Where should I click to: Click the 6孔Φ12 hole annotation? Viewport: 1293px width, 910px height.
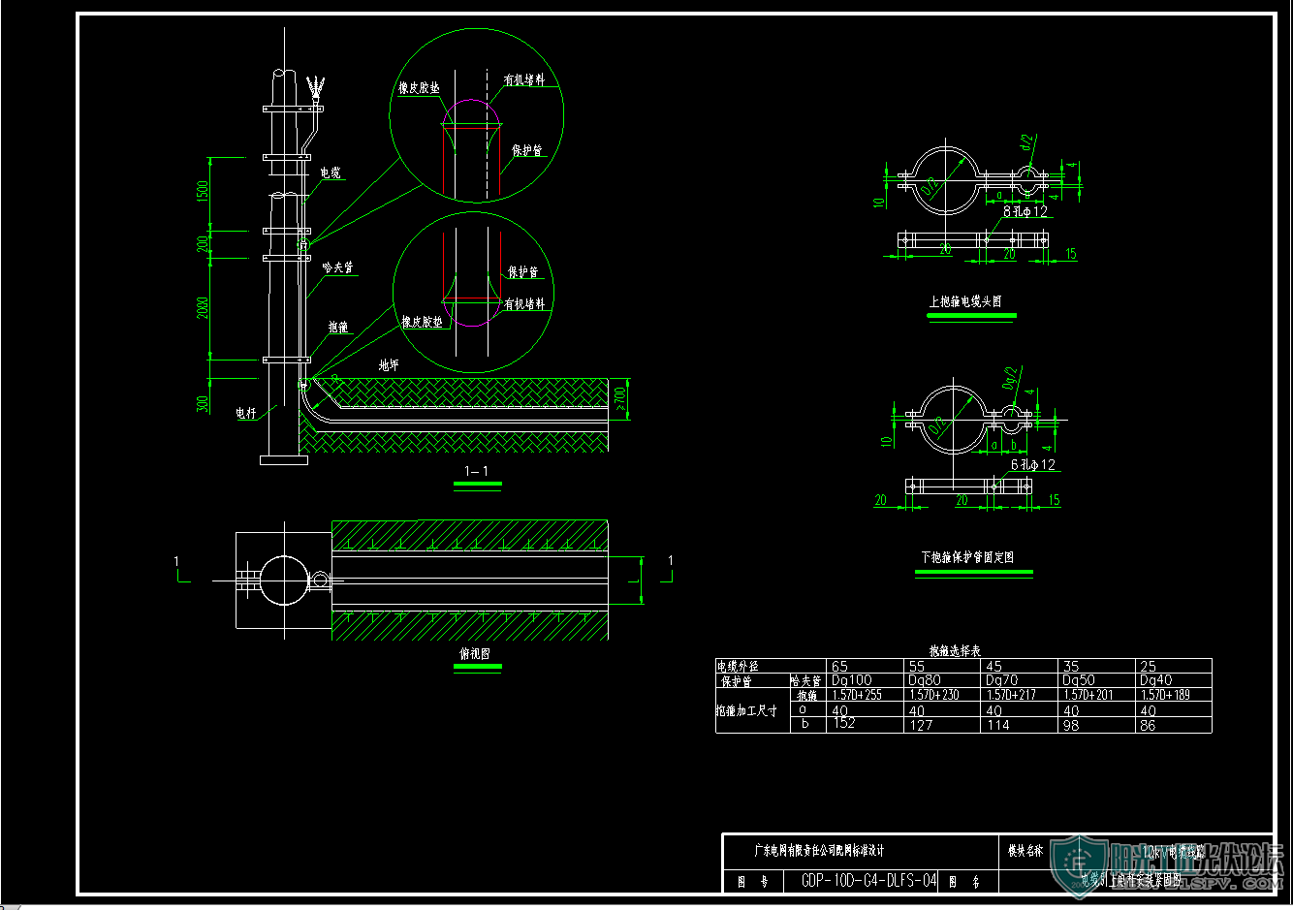pos(1033,465)
